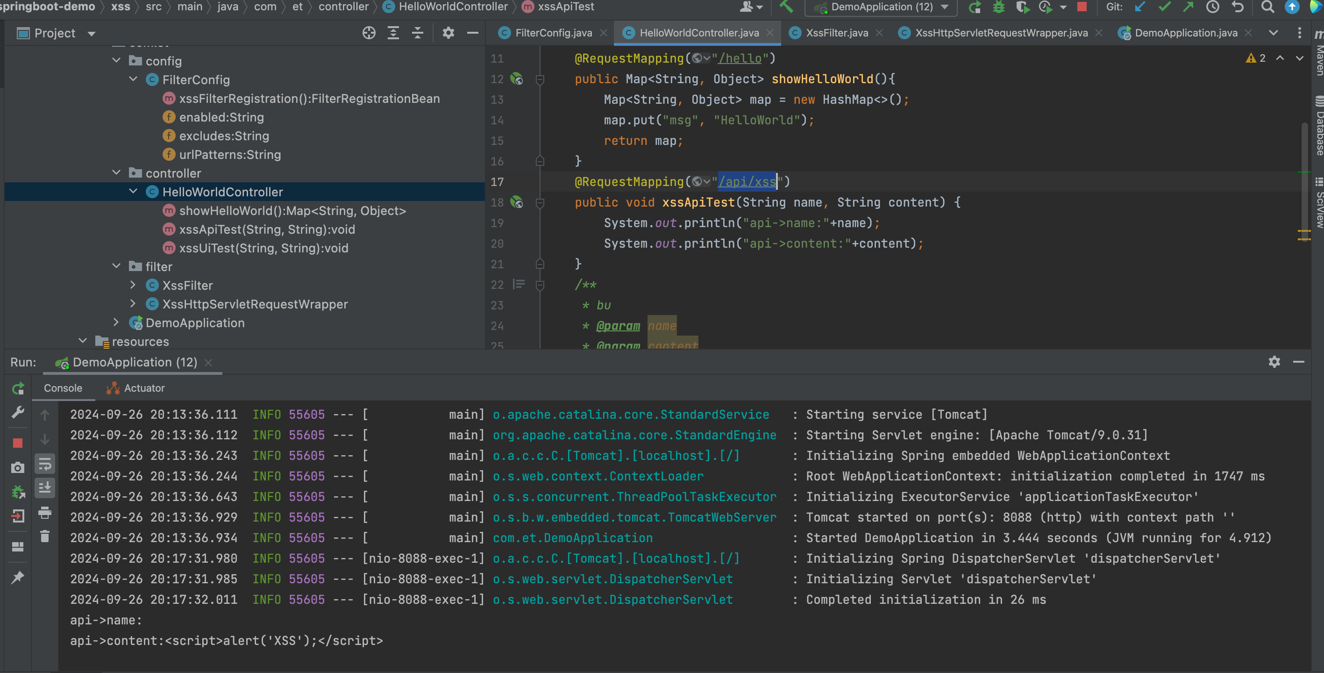The image size is (1324, 673).
Task: Expand the XssFilter tree node
Action: [x=133, y=286]
